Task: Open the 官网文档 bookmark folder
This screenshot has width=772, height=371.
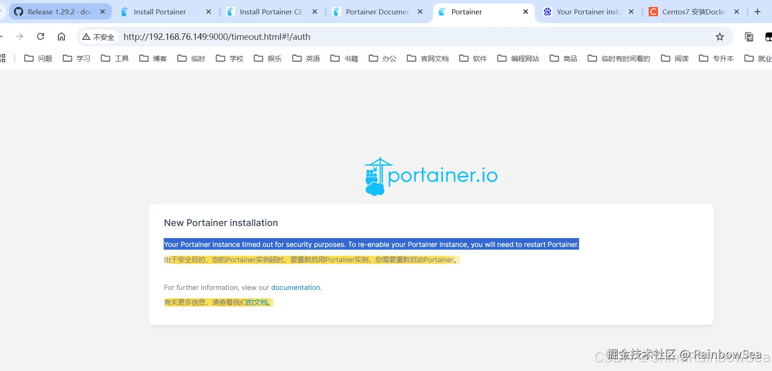Action: pos(428,58)
